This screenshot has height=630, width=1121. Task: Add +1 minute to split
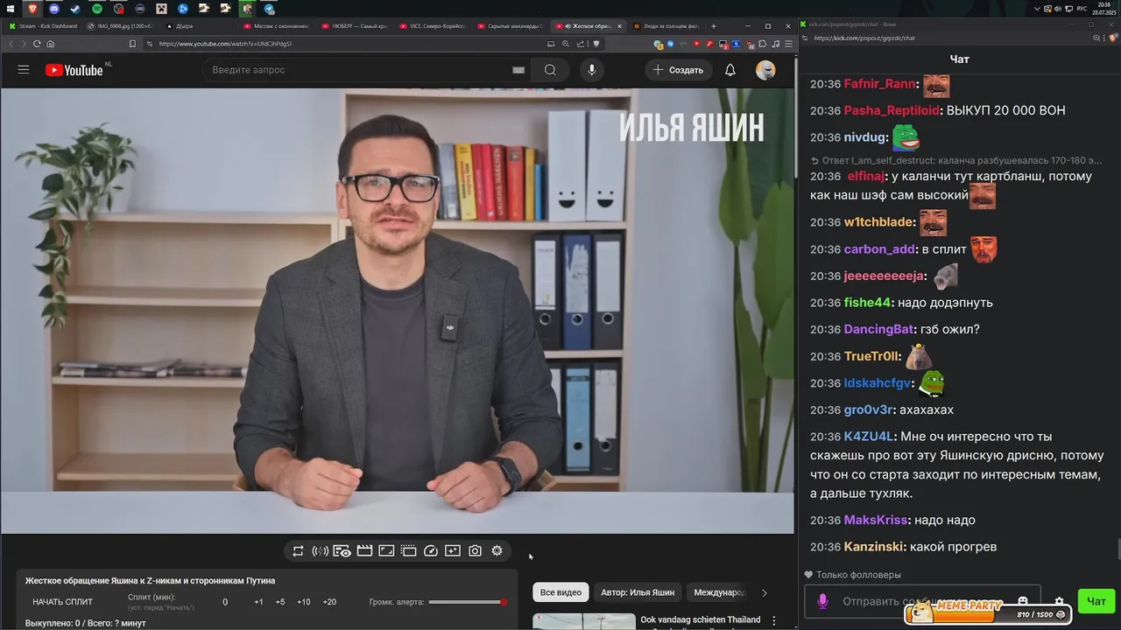258,602
